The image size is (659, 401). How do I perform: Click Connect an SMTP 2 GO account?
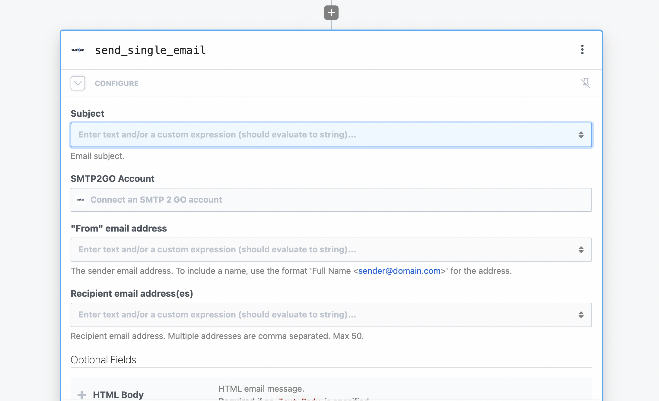point(156,200)
